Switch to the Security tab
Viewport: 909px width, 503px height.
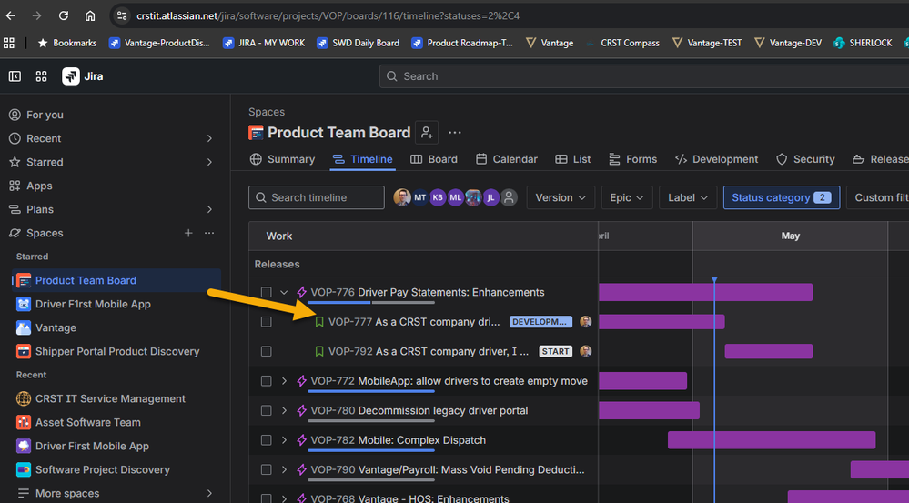pyautogui.click(x=806, y=159)
